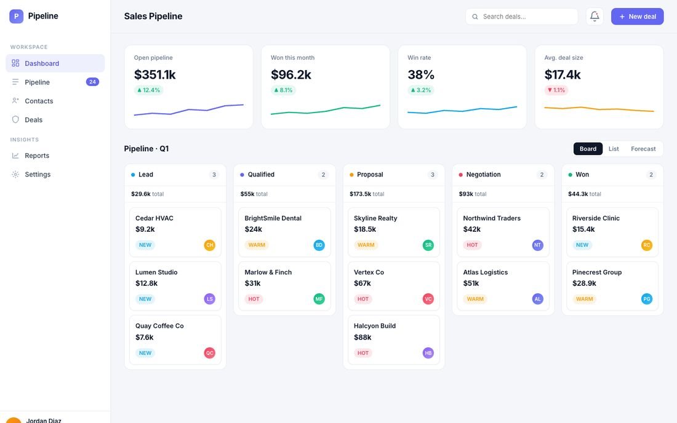Click the Pipeline · Q1 heading
This screenshot has width=677, height=423.
146,149
